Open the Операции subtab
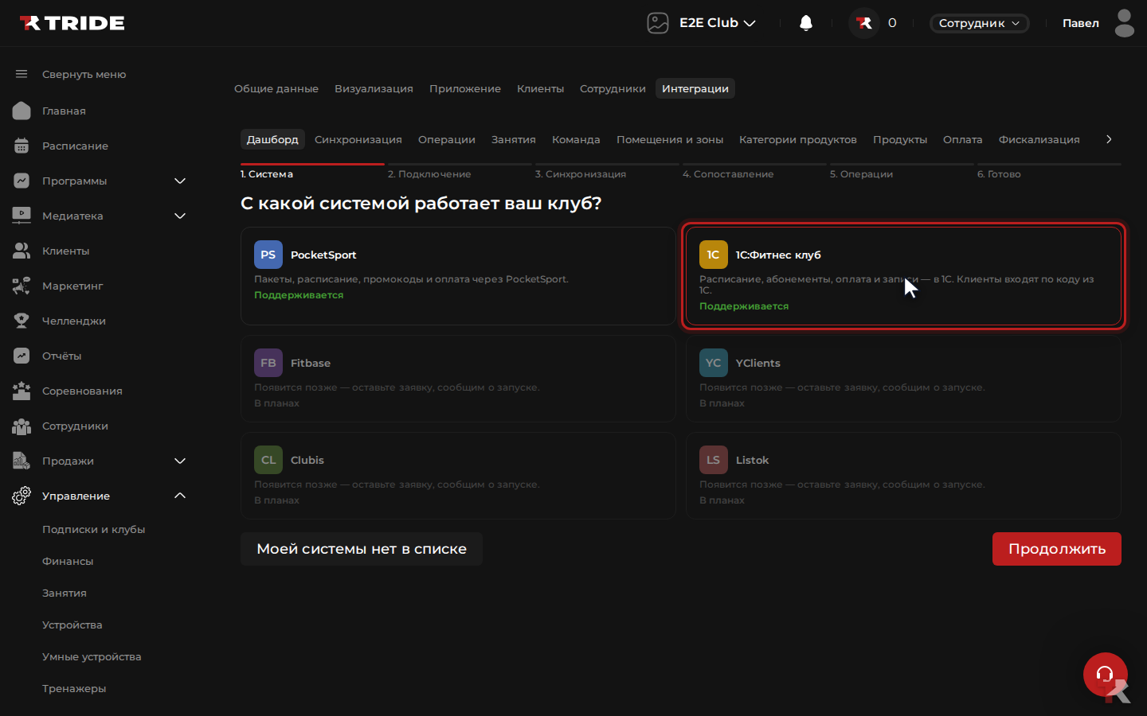Viewport: 1147px width, 716px height. point(447,139)
